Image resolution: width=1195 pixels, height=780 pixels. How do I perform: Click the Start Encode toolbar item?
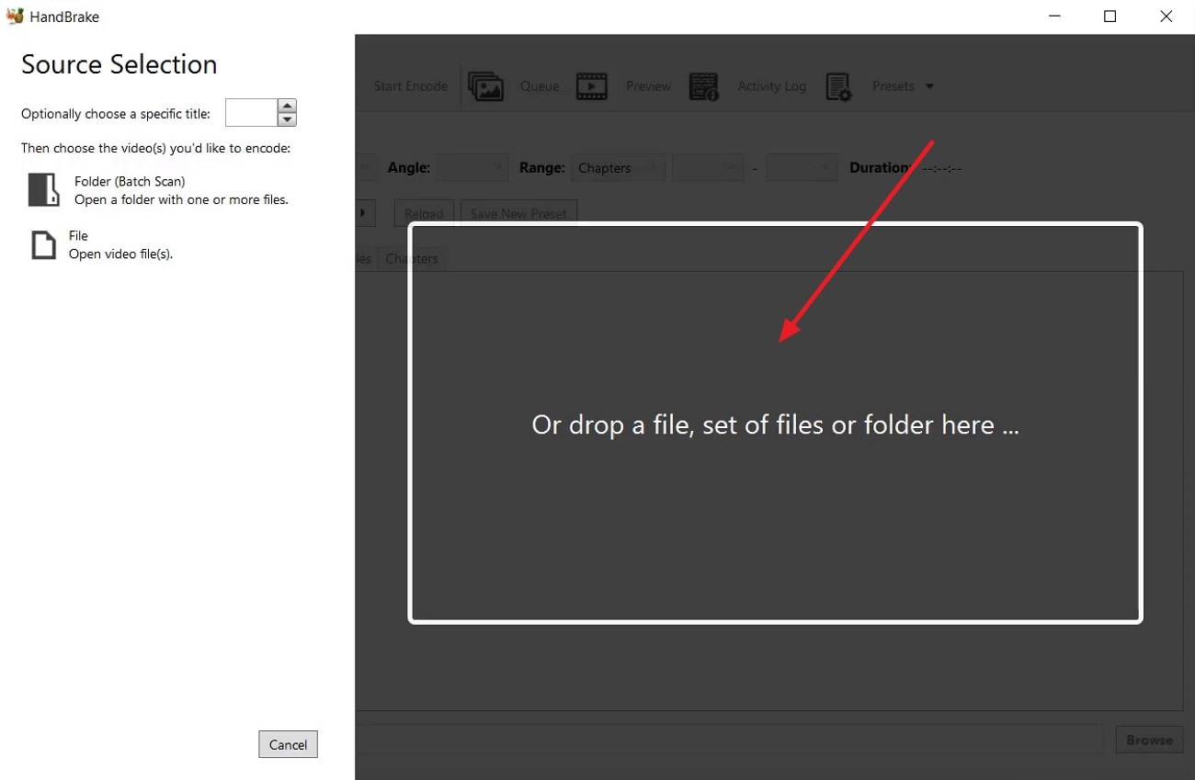410,85
